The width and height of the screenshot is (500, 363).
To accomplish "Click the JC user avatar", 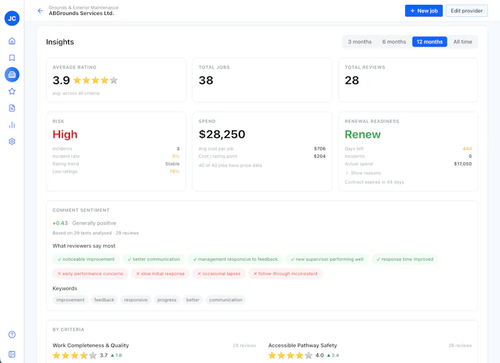I will click(x=12, y=19).
